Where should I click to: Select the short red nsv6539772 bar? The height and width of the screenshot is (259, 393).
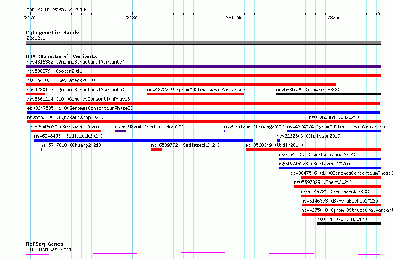pos(157,150)
